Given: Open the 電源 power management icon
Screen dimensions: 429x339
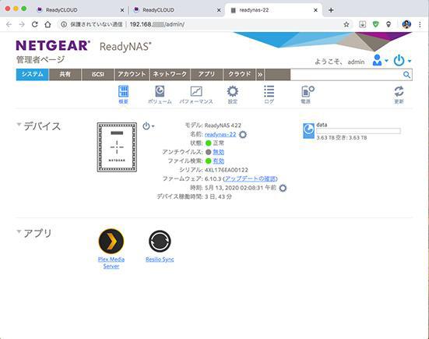Looking at the screenshot, I should coord(308,94).
